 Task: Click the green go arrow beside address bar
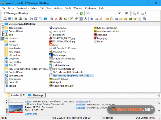(x=81, y=13)
